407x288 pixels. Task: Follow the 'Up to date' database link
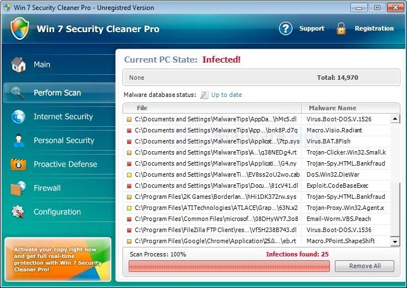pos(226,95)
